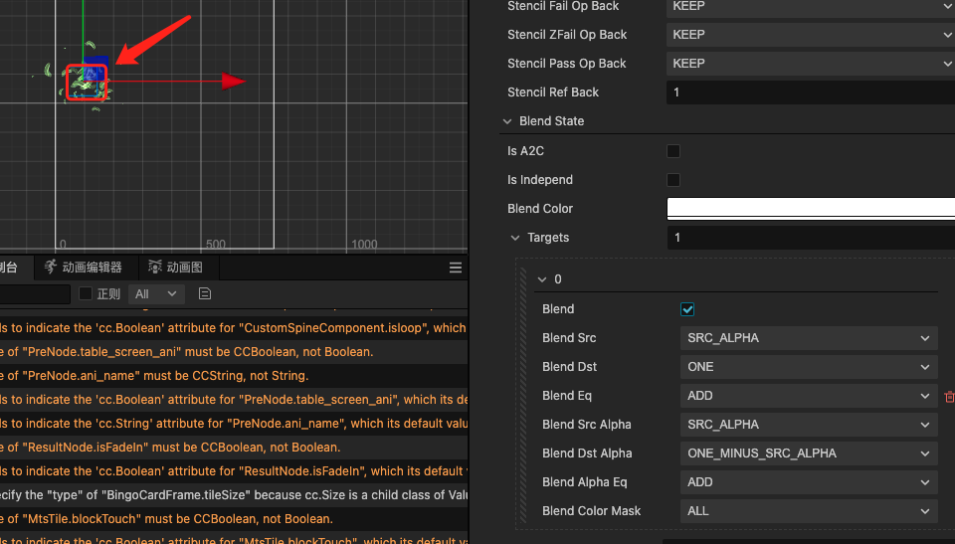Open the Stencil ZFail Op Back dropdown
955x544 pixels.
click(x=810, y=35)
